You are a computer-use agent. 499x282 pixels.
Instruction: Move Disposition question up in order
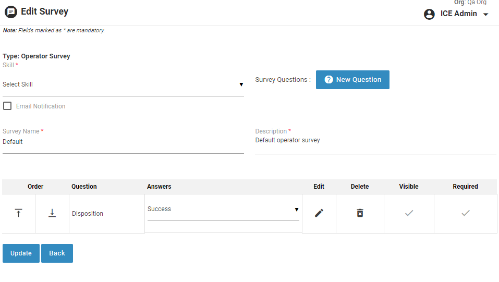[18, 213]
